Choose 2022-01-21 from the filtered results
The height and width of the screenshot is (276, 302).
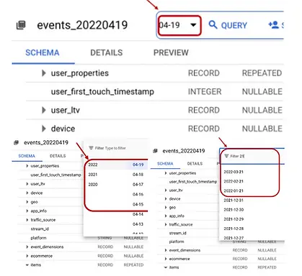(x=234, y=191)
